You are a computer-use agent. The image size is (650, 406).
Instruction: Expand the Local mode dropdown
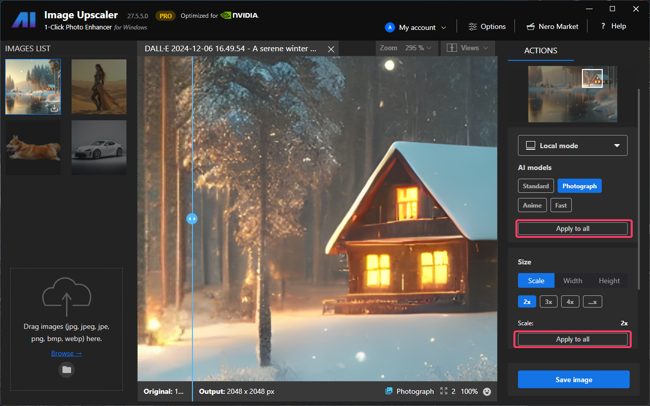[x=572, y=146]
